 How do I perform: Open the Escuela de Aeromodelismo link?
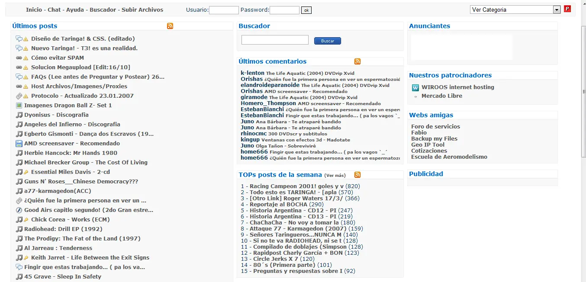(x=449, y=157)
